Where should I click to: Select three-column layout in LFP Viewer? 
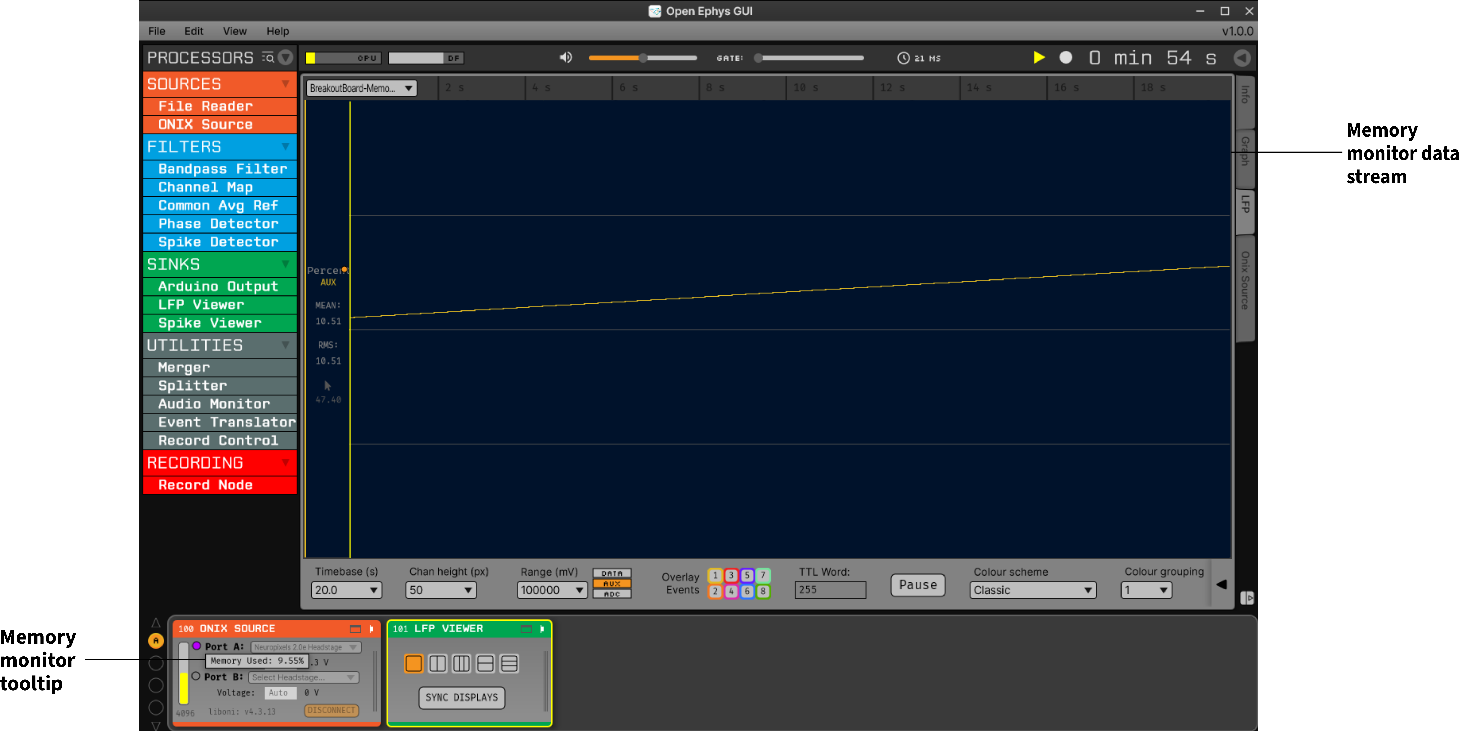pos(461,663)
